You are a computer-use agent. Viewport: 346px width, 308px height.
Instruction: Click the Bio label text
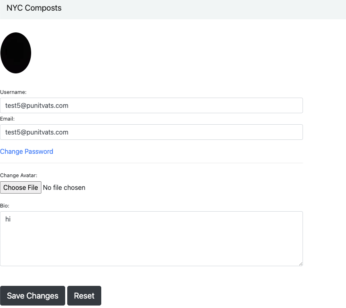click(5, 205)
